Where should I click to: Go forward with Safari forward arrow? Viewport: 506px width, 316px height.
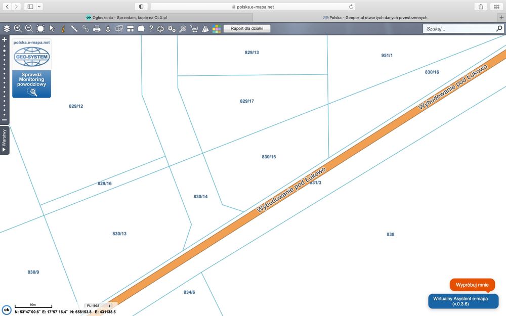point(16,7)
